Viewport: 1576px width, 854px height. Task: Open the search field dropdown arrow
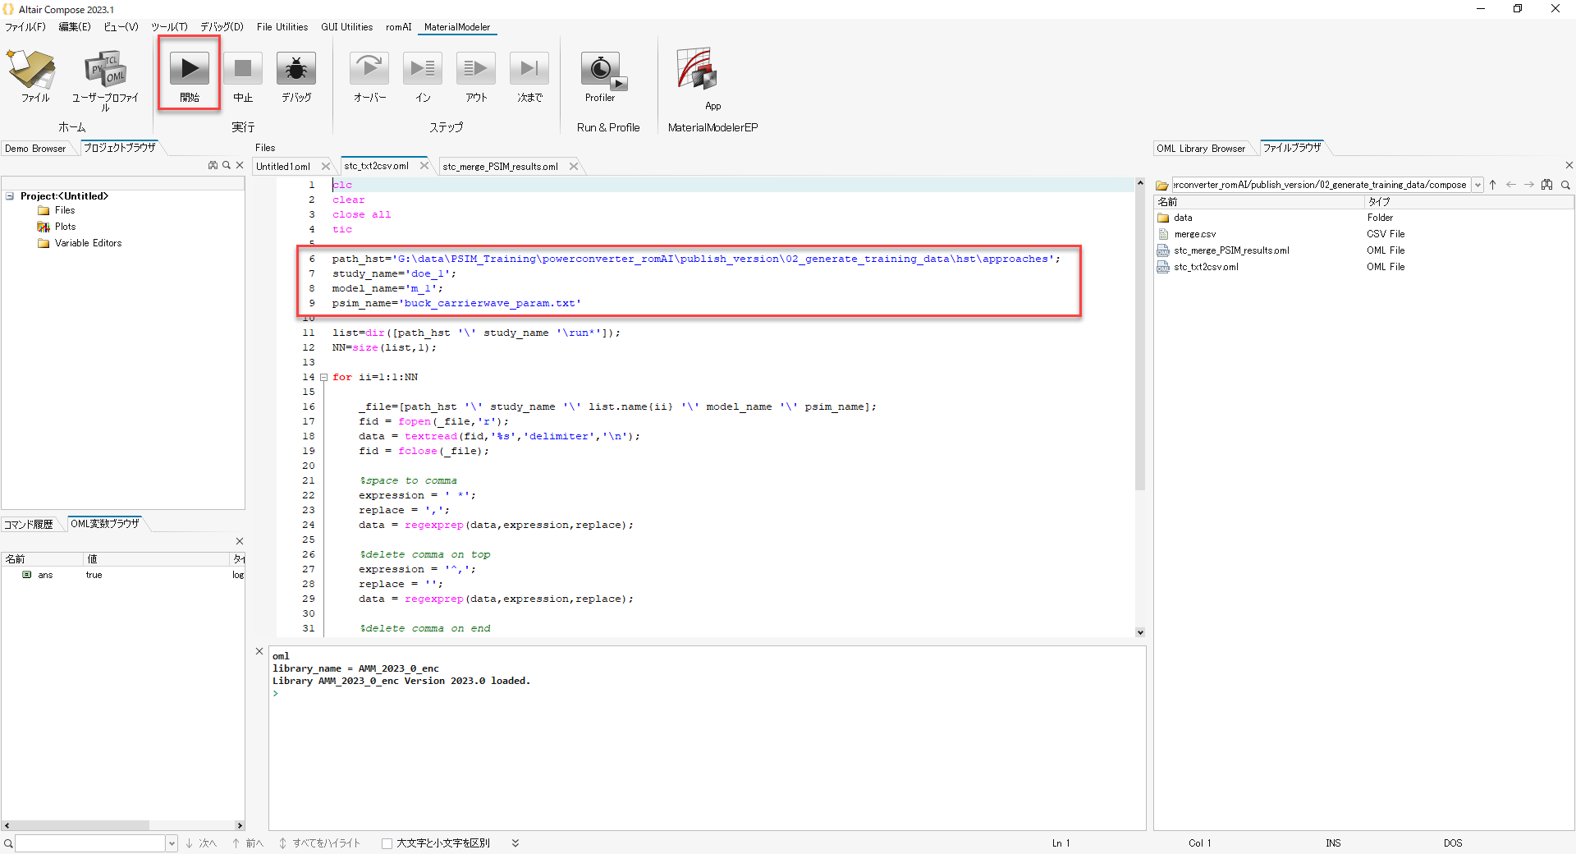tap(172, 843)
